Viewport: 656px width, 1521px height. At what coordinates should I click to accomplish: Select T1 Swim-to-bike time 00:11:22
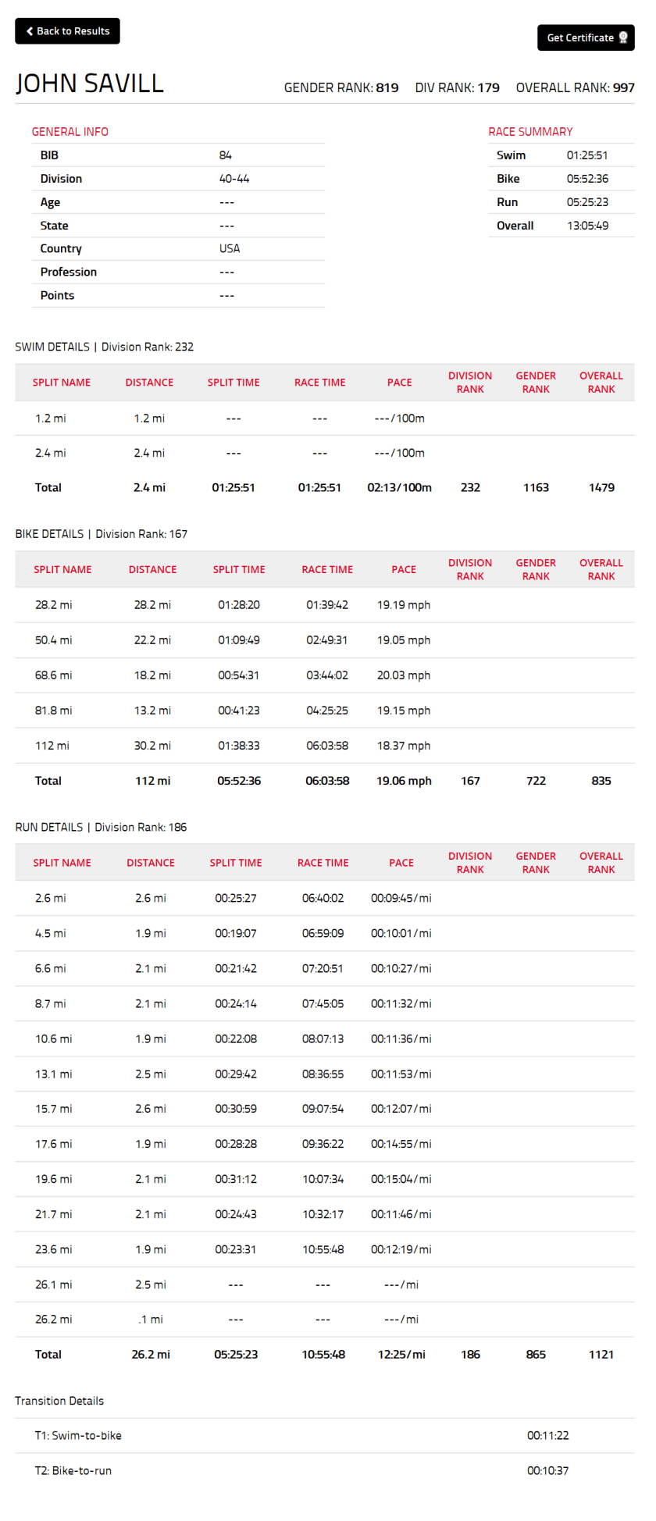[548, 1435]
